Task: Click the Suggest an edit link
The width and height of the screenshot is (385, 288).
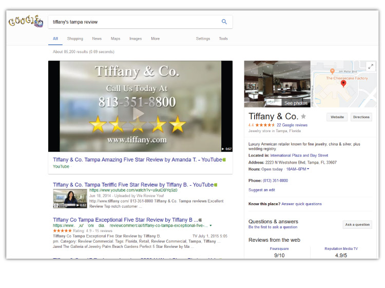Action: click(261, 190)
